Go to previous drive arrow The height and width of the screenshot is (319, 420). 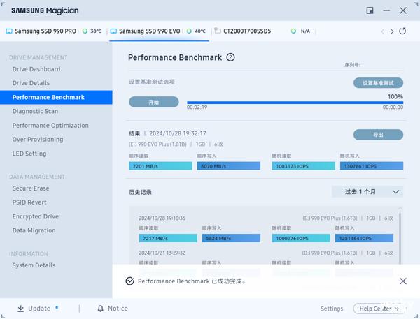pyautogui.click(x=382, y=31)
